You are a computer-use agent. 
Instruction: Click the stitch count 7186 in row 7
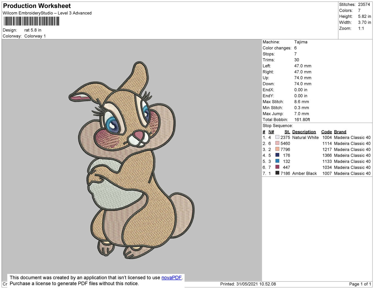[x=285, y=174]
